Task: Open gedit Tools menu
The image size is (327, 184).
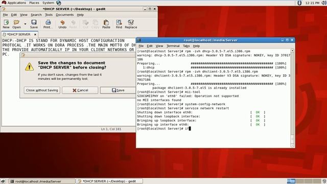Action: tap(49, 15)
